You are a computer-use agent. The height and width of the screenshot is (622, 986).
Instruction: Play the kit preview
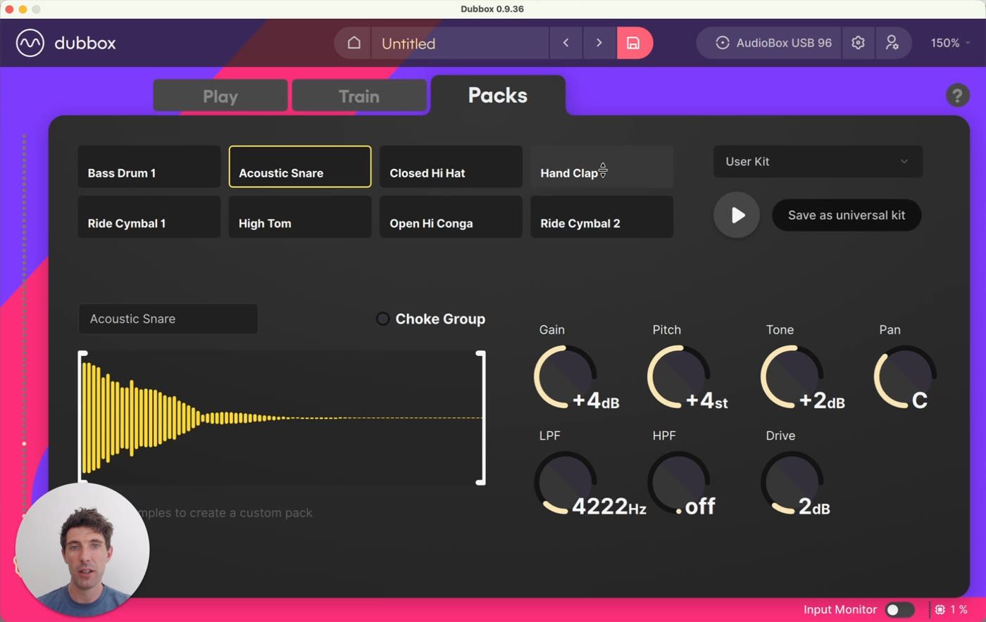[x=737, y=215]
